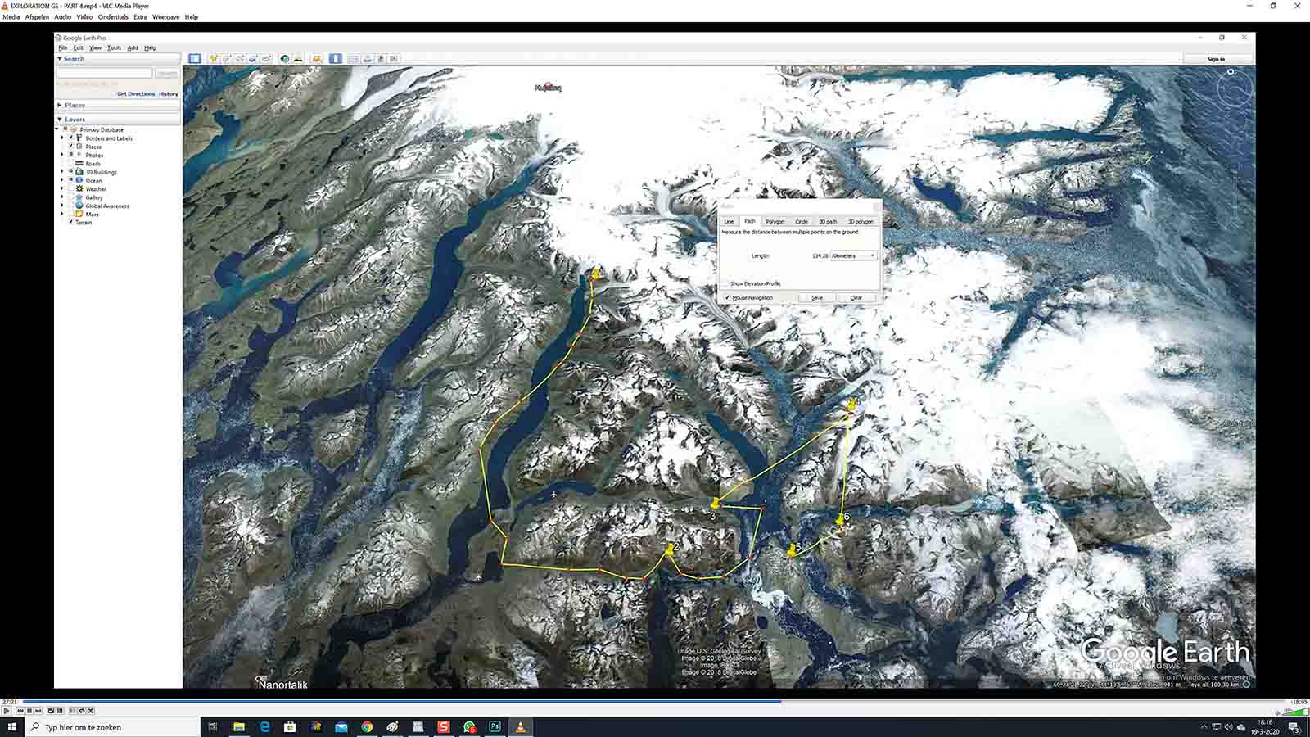This screenshot has height=737, width=1310.
Task: Click the Save button in Ruler dialog
Action: 816,297
